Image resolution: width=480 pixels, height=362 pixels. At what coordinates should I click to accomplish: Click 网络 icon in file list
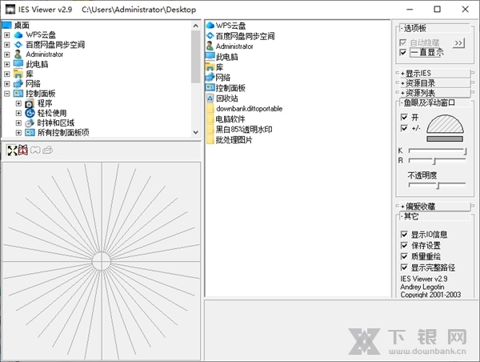(210, 77)
